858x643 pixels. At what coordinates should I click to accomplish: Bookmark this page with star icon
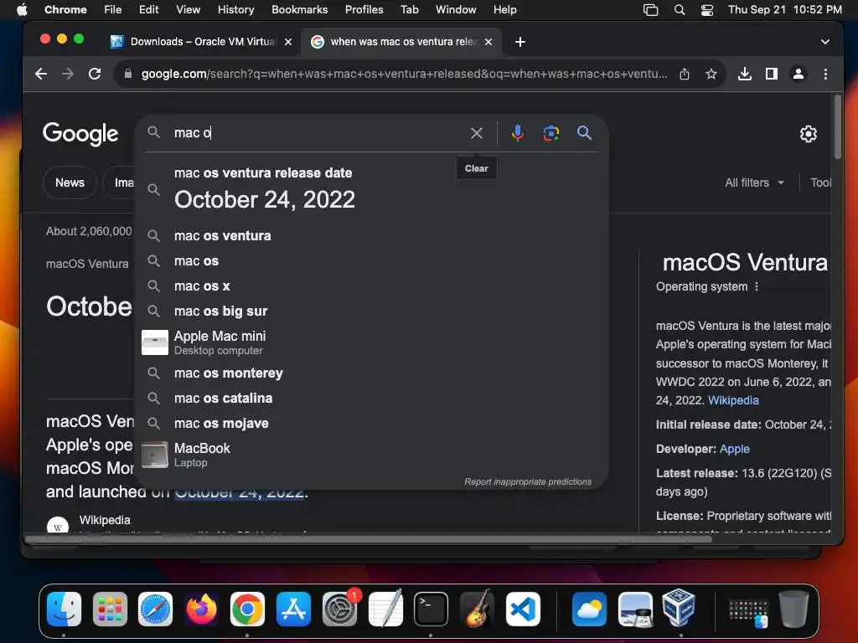point(711,74)
